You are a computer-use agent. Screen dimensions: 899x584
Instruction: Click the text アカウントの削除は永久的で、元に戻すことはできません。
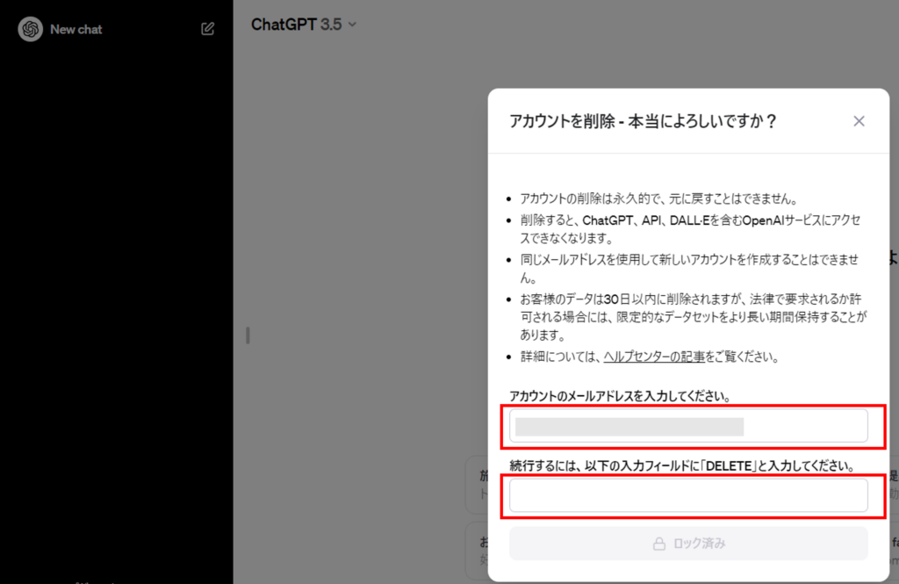point(658,199)
